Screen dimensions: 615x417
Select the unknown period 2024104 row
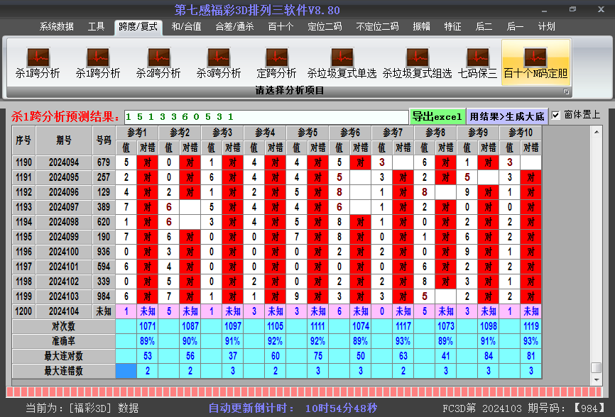click(276, 311)
